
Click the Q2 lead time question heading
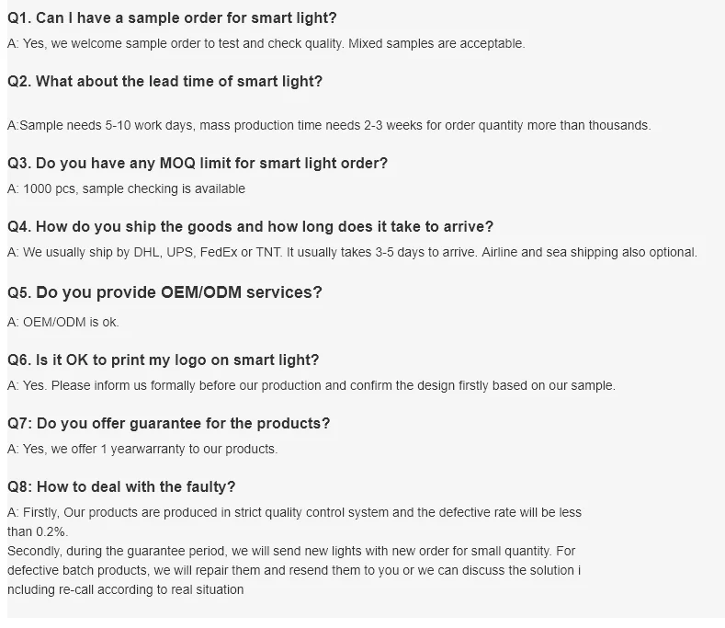pos(164,82)
